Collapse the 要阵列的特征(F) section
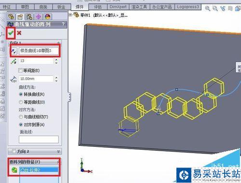 [x=58, y=162]
